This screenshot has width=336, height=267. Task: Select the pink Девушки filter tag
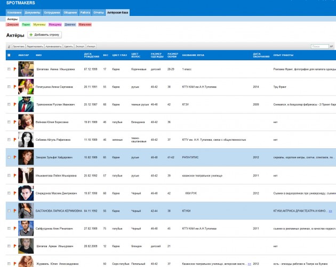(12, 25)
